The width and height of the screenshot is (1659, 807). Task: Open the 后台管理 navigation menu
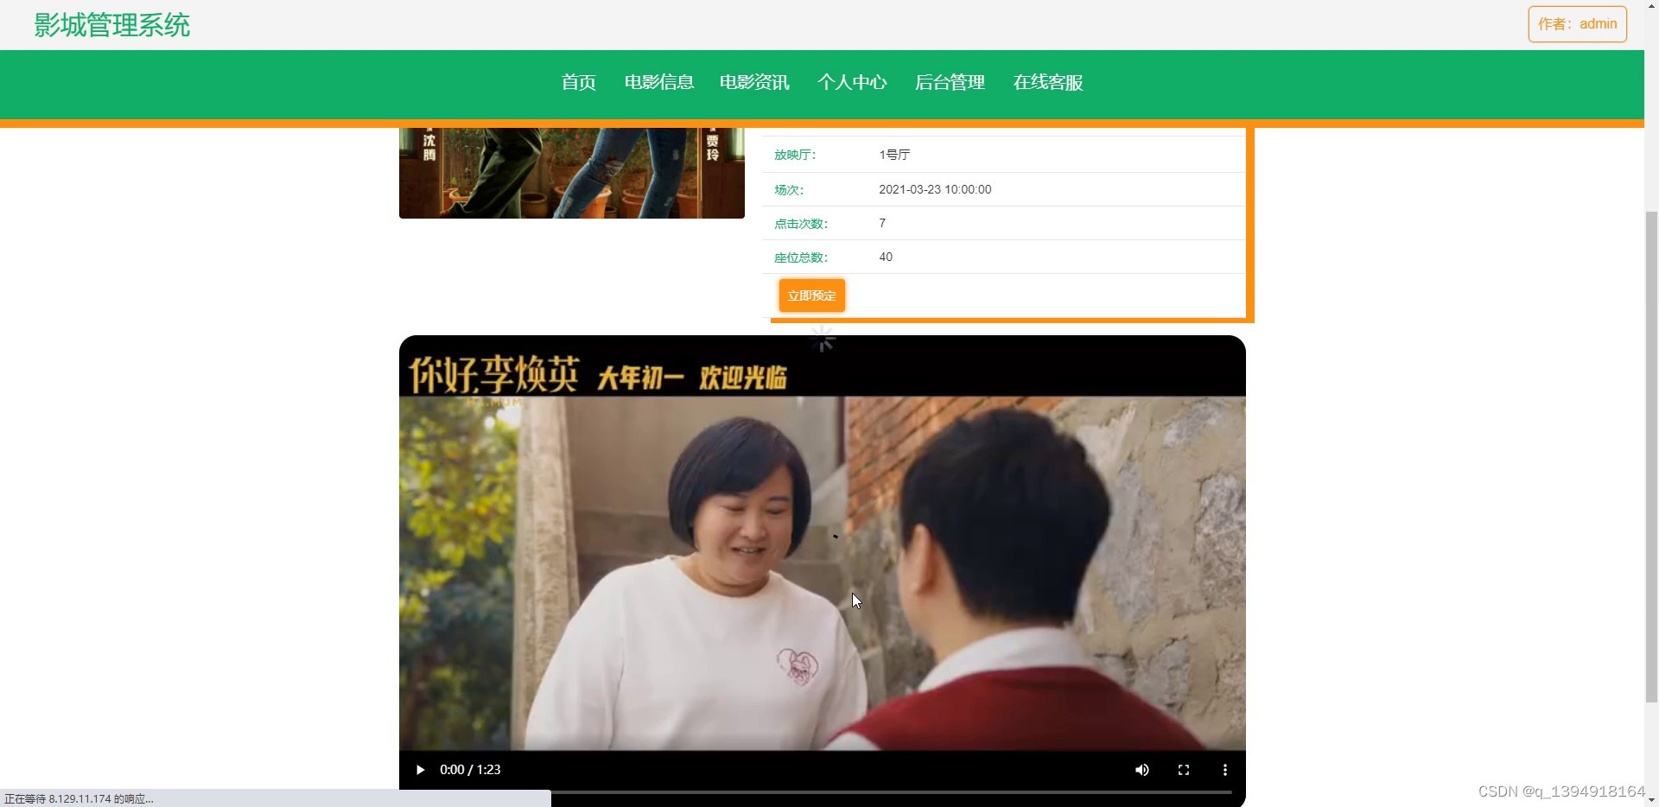(x=949, y=82)
